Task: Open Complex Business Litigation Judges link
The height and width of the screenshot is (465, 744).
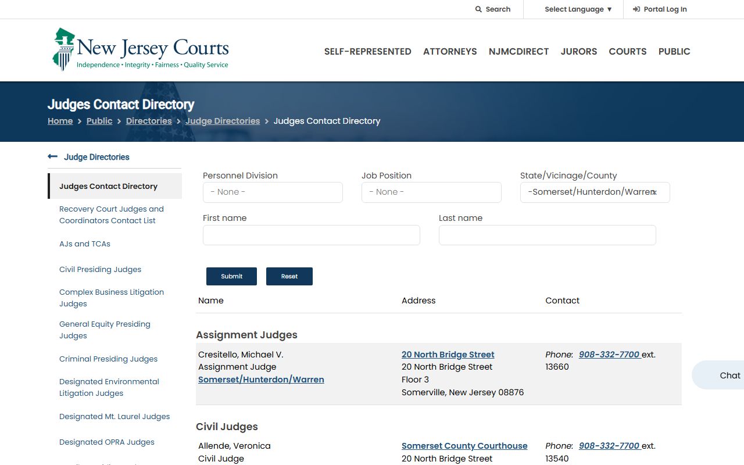Action: coord(112,298)
